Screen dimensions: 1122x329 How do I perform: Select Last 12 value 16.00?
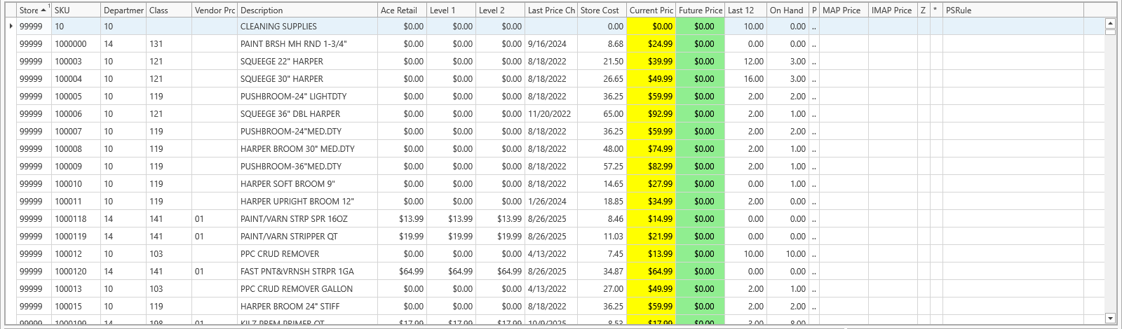click(x=745, y=79)
